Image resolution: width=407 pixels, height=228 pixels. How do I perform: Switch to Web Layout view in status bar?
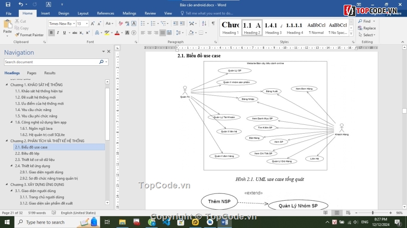[348, 213]
